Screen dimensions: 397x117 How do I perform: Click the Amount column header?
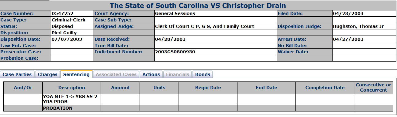tap(121, 88)
